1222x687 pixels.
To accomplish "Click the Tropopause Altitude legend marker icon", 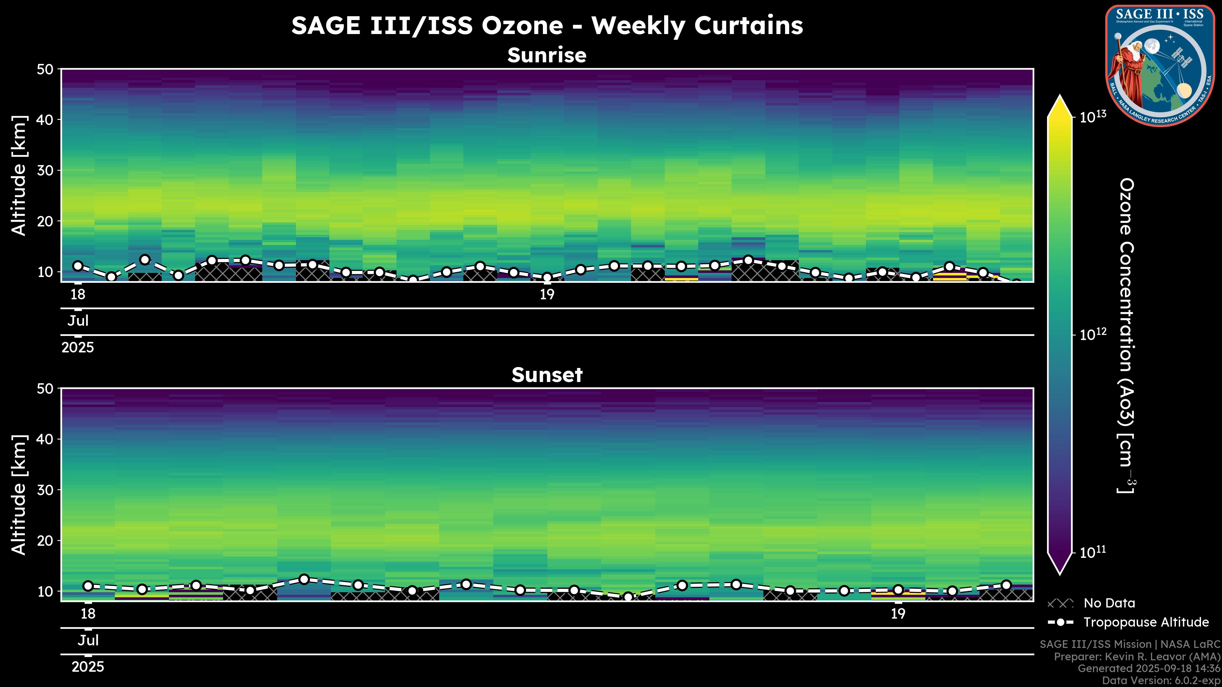I will coord(1060,622).
